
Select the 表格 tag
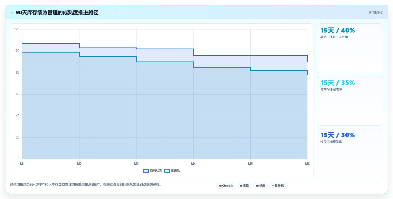[x=244, y=186]
